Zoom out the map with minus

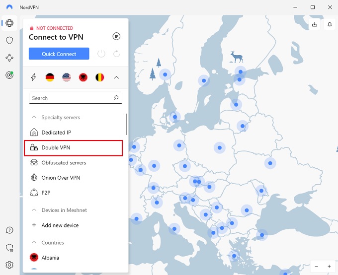[317, 267]
